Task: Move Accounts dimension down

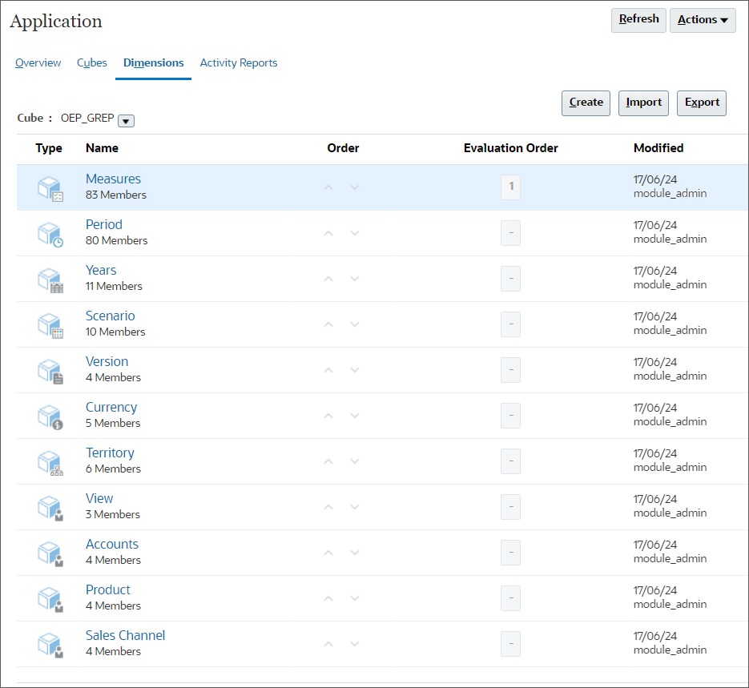Action: point(354,553)
